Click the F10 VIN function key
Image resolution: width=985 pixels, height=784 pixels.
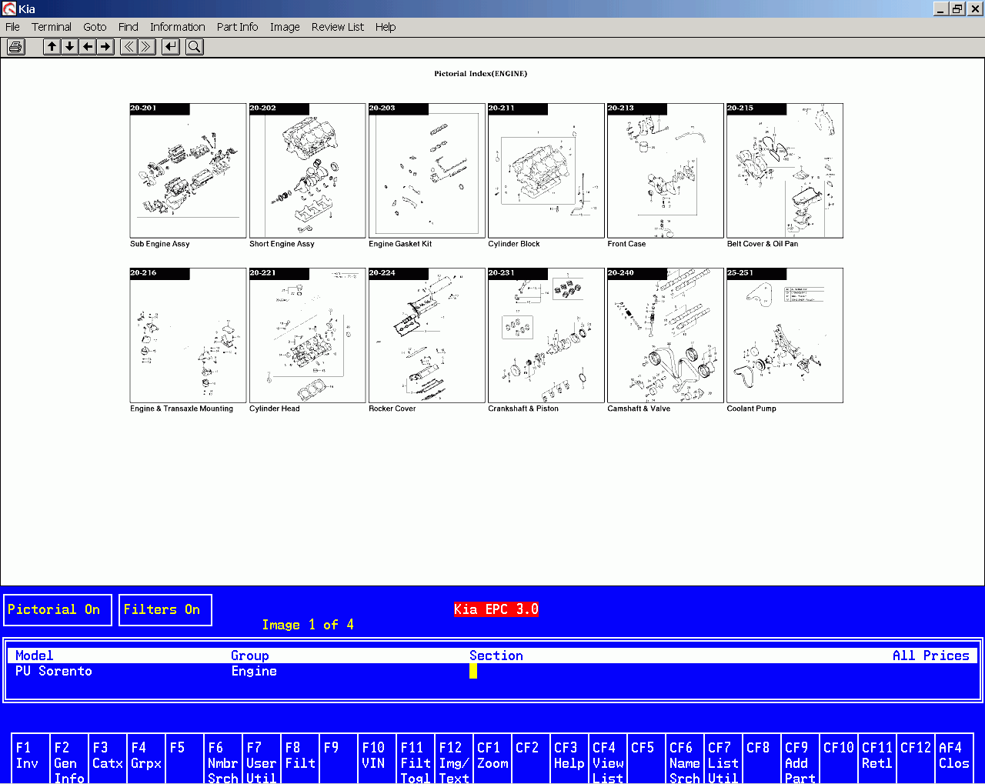point(377,759)
